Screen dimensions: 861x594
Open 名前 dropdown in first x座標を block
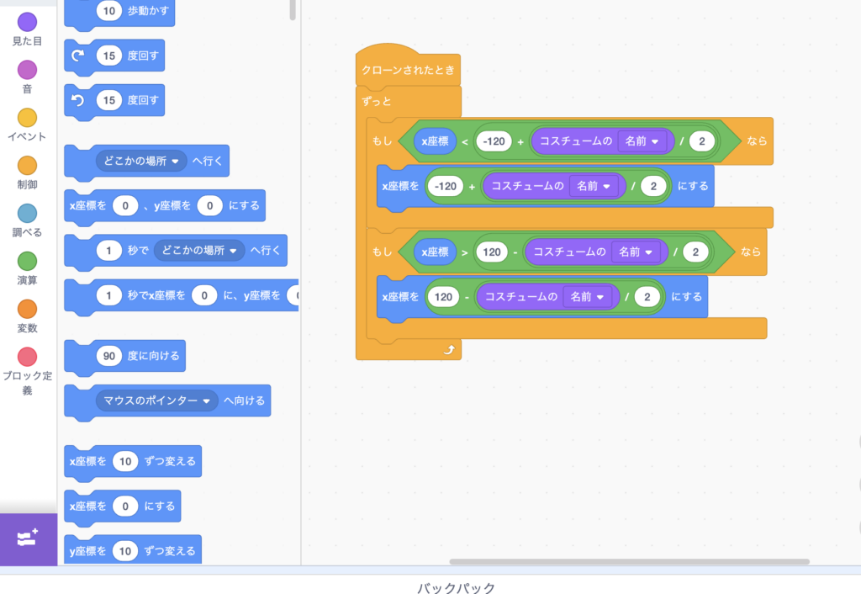(594, 186)
